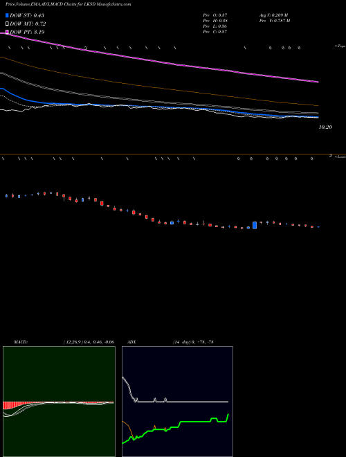346x457 pixels.
Task: Click the large blue candlestick bar
Action: (x=255, y=225)
